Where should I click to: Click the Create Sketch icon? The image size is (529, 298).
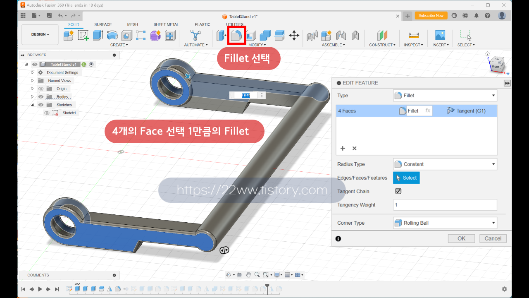point(83,35)
